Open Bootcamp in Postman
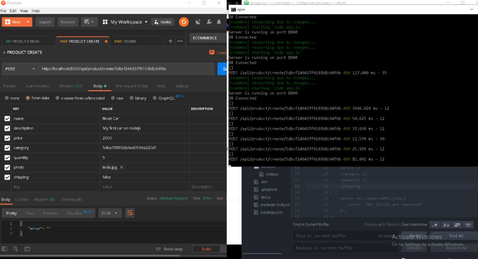The height and width of the screenshot is (259, 478). click(x=169, y=249)
